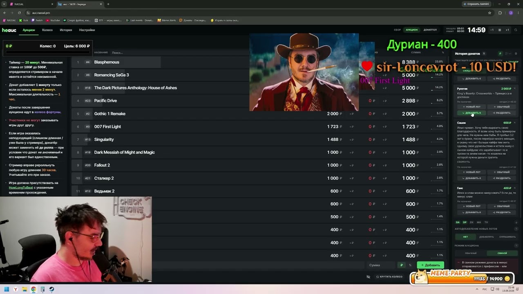Click the Добавить button under the lot list
Screen dimensions: 523x294
click(430, 265)
